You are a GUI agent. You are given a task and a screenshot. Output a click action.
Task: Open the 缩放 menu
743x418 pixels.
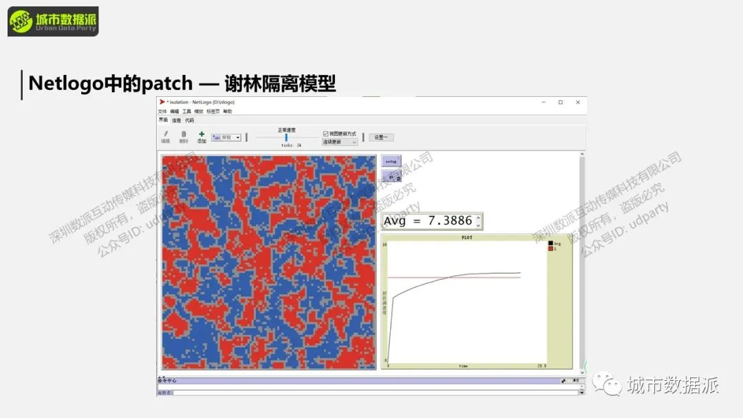(199, 111)
